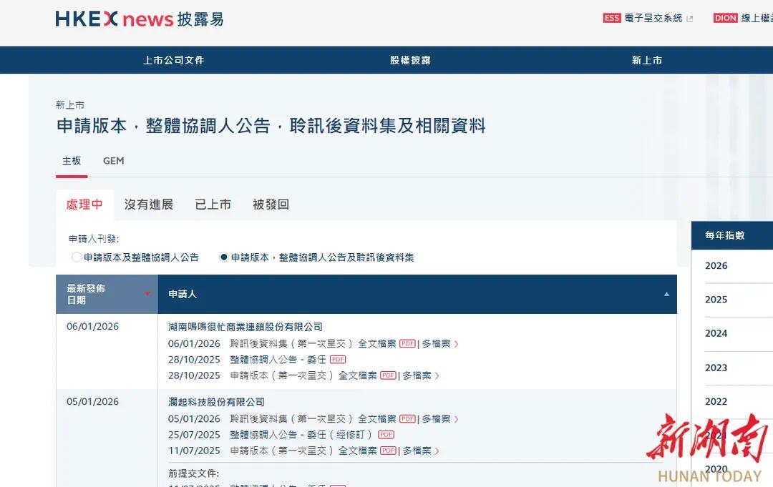
Task: Switch to the GEM tab
Action: pyautogui.click(x=113, y=160)
